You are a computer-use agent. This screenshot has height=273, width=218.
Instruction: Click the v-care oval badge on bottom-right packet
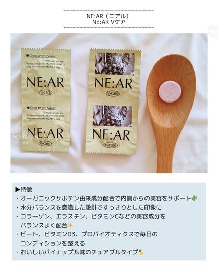click(111, 145)
